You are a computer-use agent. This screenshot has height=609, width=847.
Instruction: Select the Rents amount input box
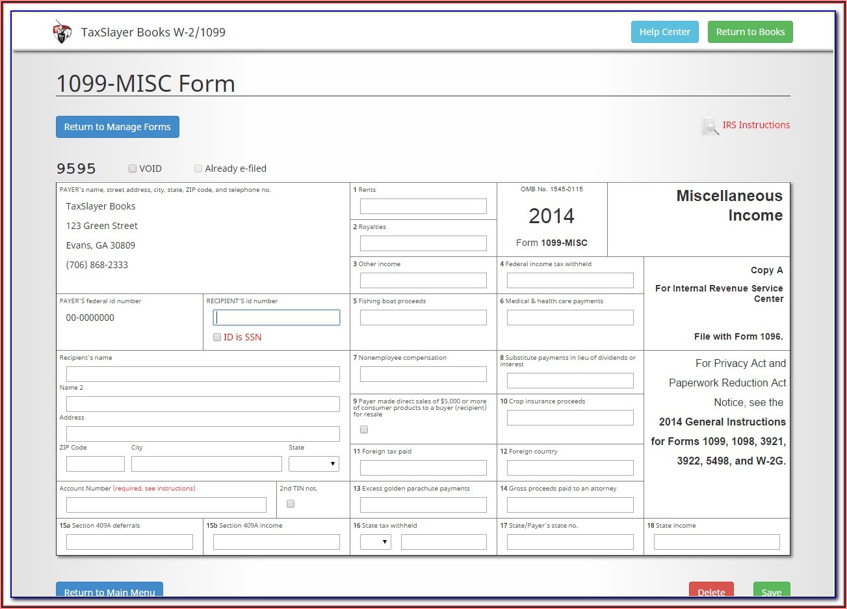[423, 206]
